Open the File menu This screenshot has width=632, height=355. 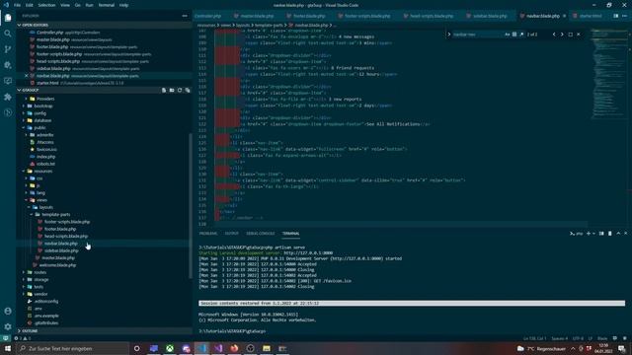18,5
